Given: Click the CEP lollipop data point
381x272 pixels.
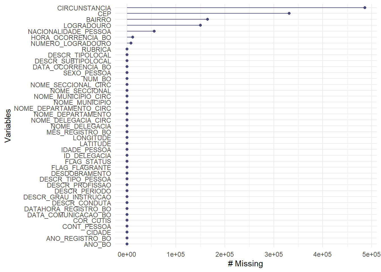Looking at the screenshot, I should coord(289,13).
